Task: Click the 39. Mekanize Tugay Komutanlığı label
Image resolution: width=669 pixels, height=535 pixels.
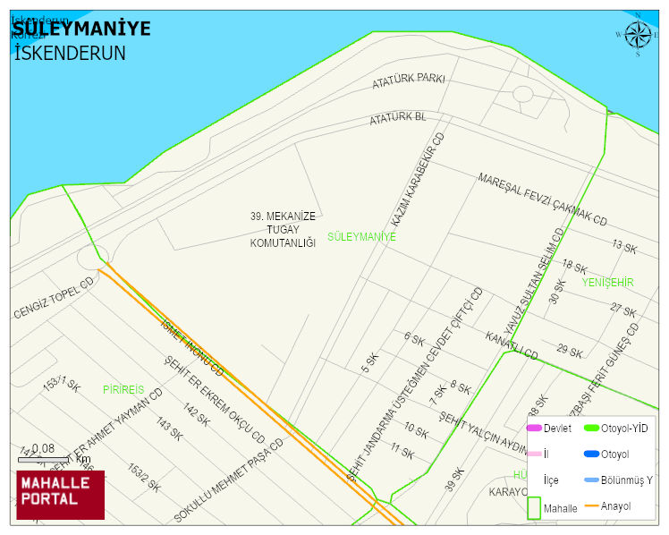Action: [x=283, y=230]
